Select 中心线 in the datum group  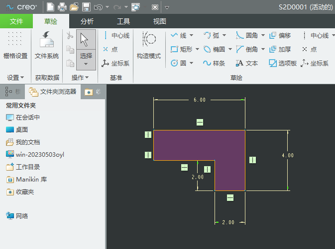coord(116,36)
